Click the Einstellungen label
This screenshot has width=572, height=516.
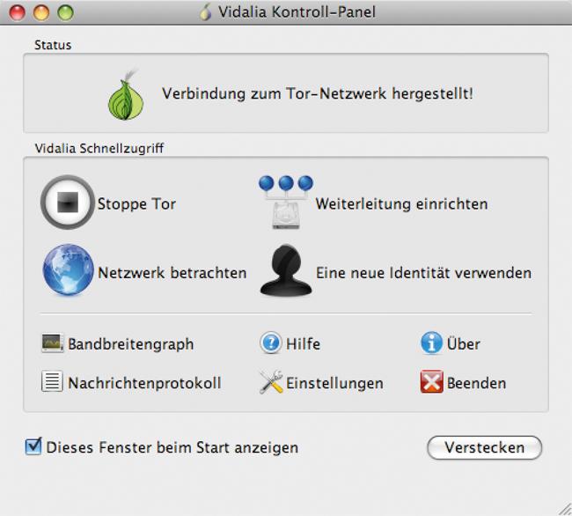coord(334,384)
